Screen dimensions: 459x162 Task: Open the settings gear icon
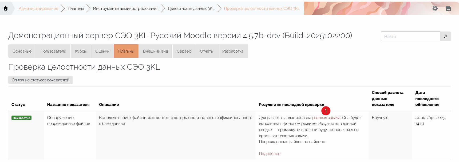tap(435, 9)
